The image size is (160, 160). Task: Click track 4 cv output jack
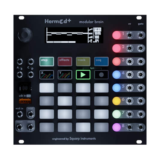(x=130, y=74)
